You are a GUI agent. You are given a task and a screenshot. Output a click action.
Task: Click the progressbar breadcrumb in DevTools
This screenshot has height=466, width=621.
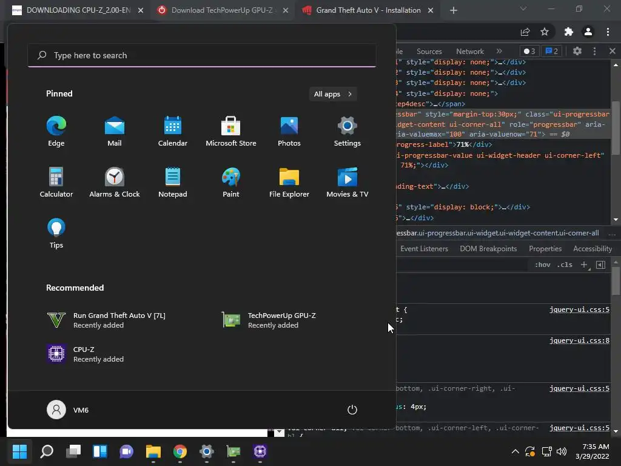pos(497,233)
